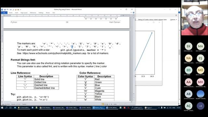Select participant avatar NA
The width and height of the screenshot is (208, 117).
point(188,58)
